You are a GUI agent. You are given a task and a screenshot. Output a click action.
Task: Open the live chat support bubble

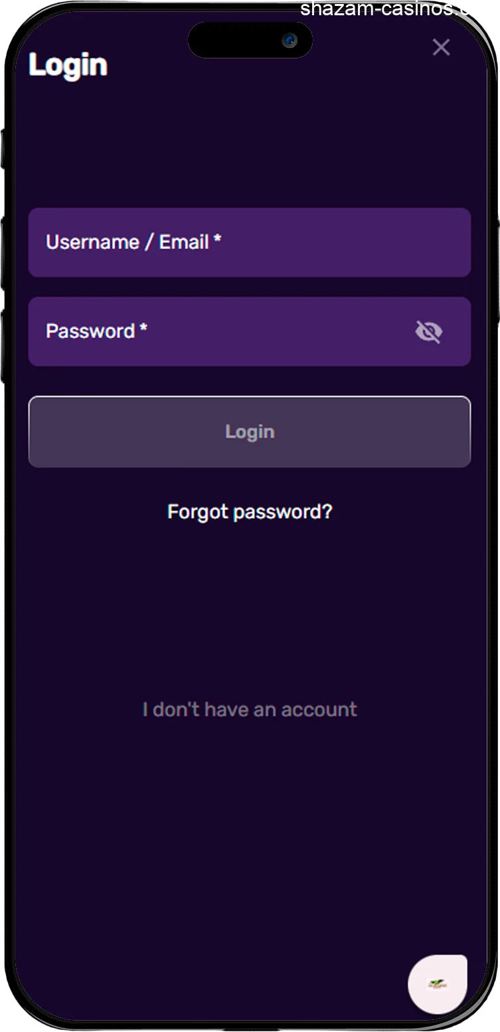[438, 984]
